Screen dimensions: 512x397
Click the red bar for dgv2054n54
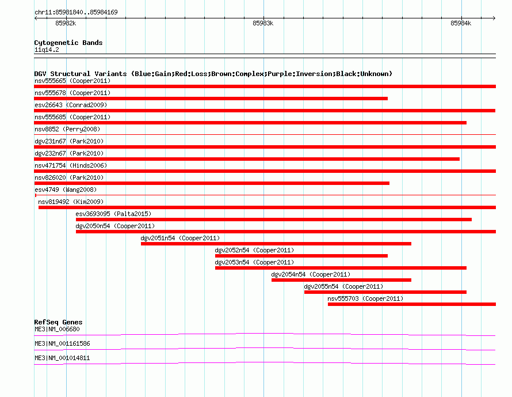[341, 280]
